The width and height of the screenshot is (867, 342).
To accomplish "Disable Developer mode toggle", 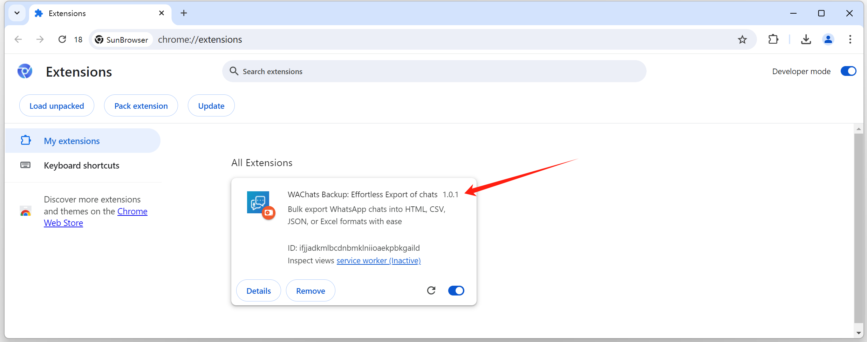I will (848, 71).
